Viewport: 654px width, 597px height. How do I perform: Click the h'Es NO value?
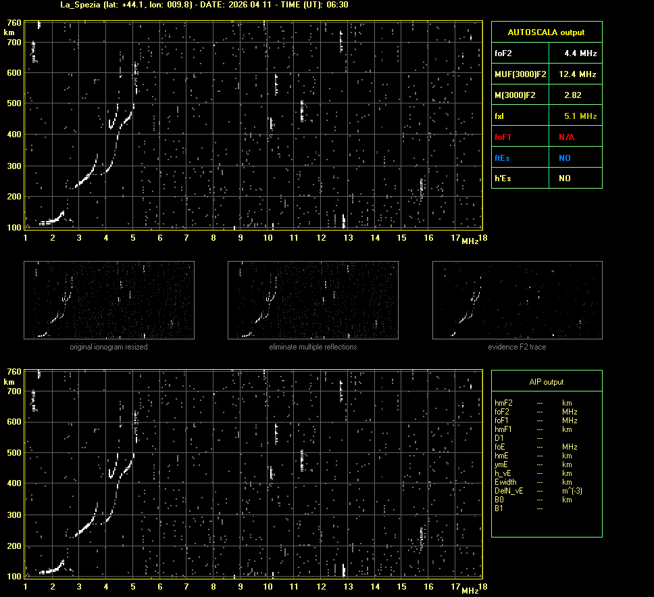[x=564, y=178]
